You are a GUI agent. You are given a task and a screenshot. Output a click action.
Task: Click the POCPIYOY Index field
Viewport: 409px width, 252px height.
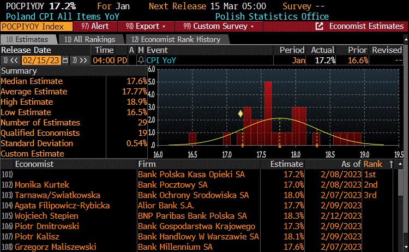[36, 26]
